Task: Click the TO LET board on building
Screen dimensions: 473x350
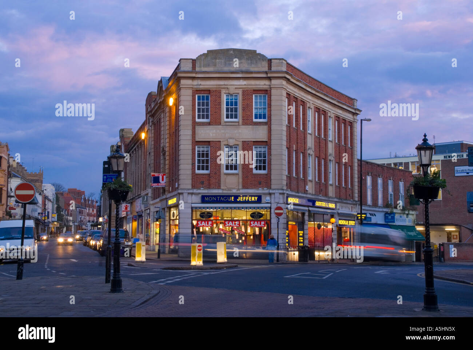Action: 158,180
